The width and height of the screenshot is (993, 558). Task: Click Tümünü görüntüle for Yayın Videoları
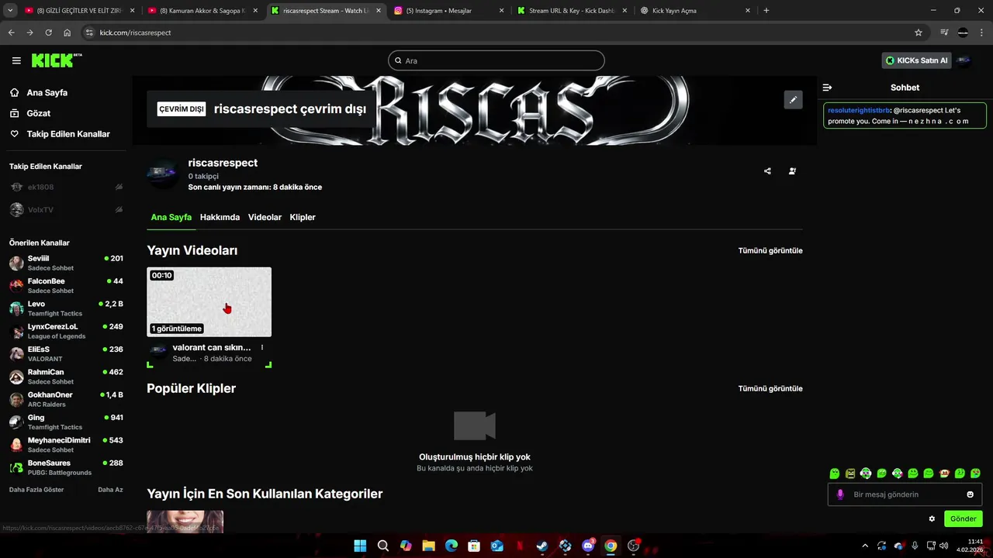tap(770, 250)
